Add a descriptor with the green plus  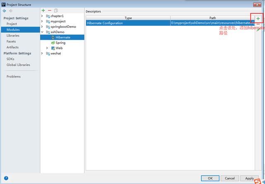click(x=258, y=19)
